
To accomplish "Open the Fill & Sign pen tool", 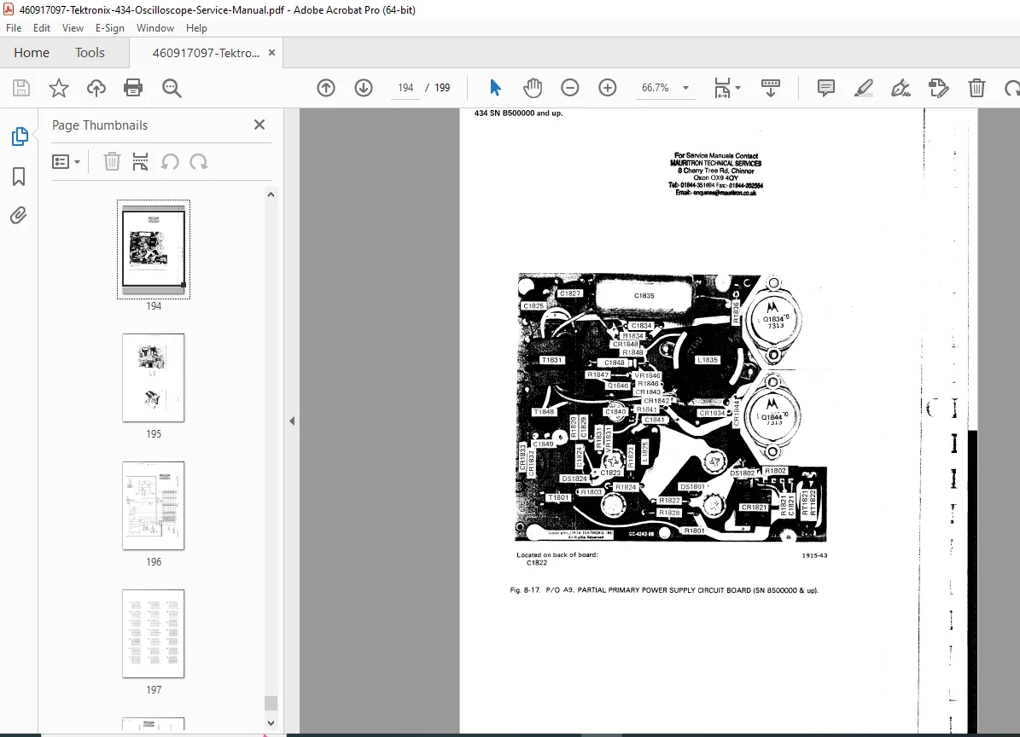I will [x=901, y=88].
